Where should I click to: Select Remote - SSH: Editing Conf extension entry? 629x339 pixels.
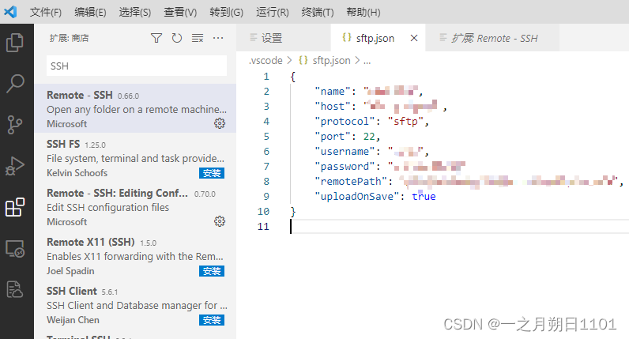(x=136, y=206)
